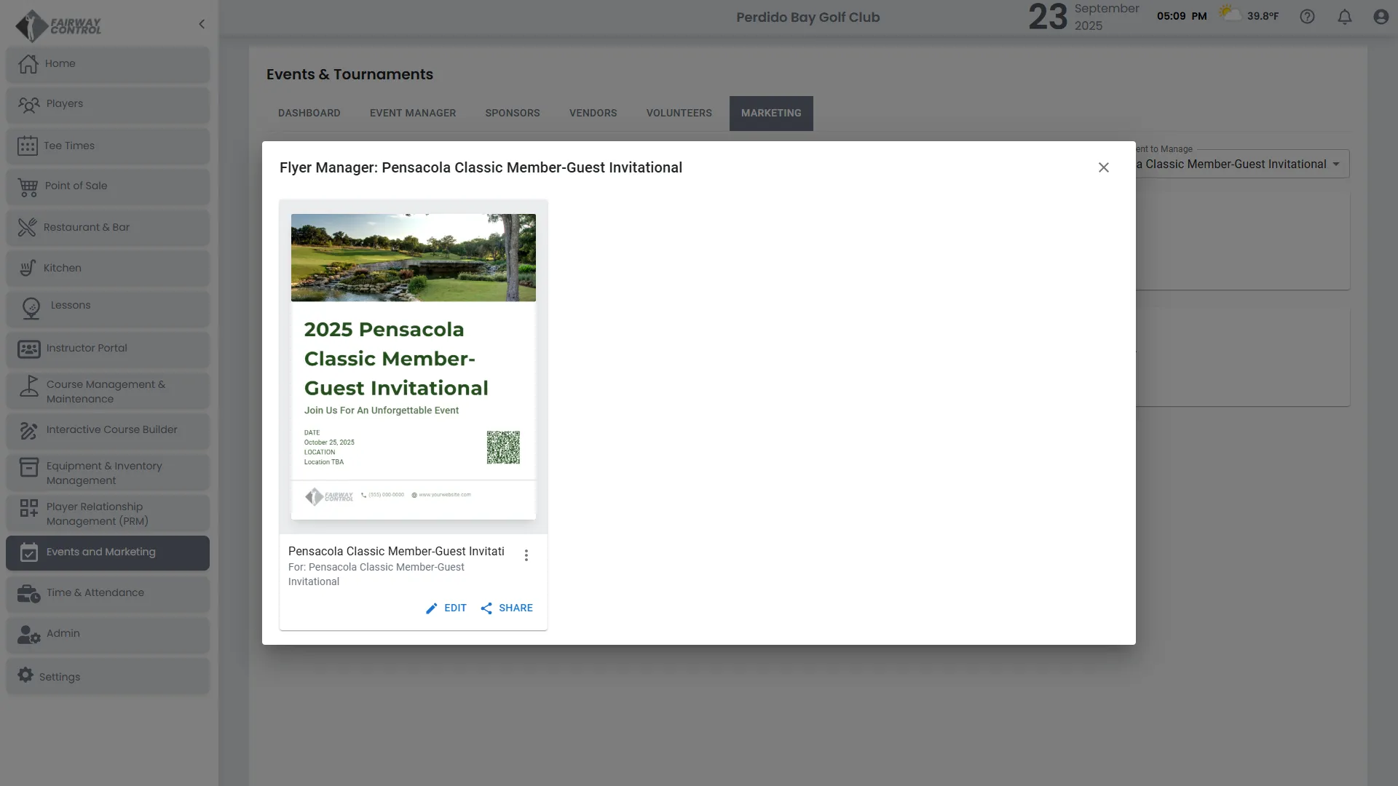Open Restaurant & Bar utensils icon
This screenshot has width=1398, height=786.
[x=27, y=228]
